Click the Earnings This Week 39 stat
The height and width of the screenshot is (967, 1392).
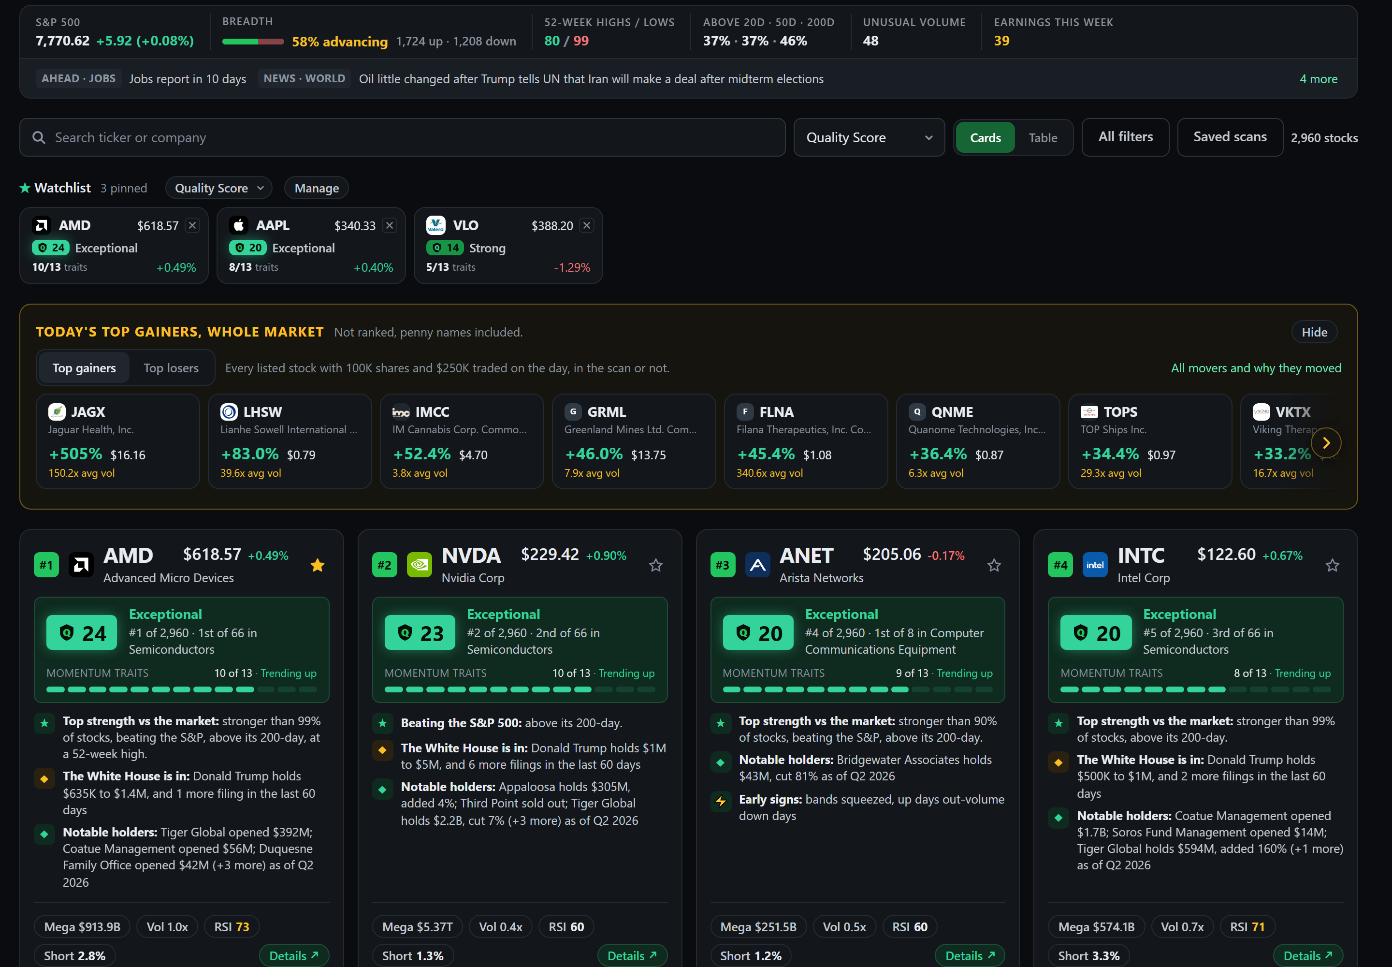tap(1053, 31)
